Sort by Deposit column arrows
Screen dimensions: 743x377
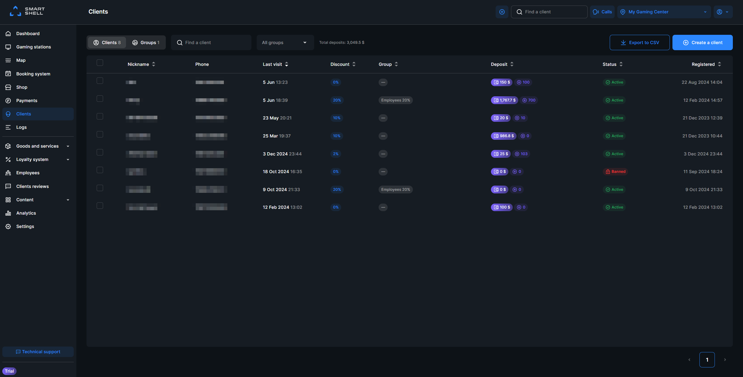pyautogui.click(x=512, y=64)
